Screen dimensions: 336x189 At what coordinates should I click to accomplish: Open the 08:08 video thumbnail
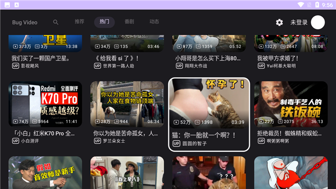coord(291,43)
